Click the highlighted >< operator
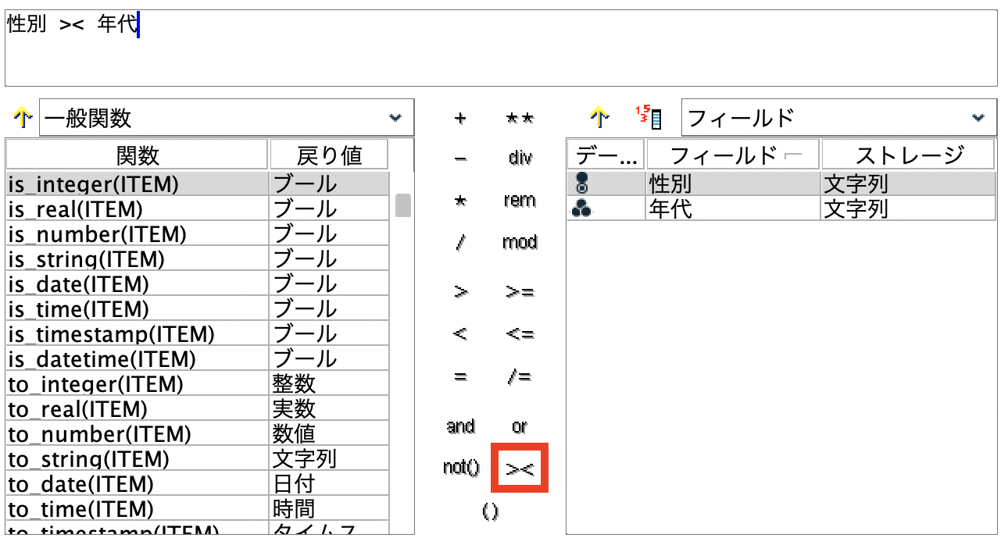Viewport: 1008px width, 545px height. [x=519, y=470]
